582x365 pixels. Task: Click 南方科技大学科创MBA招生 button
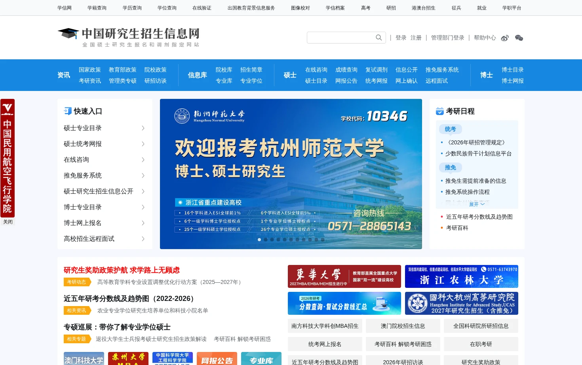[325, 326]
